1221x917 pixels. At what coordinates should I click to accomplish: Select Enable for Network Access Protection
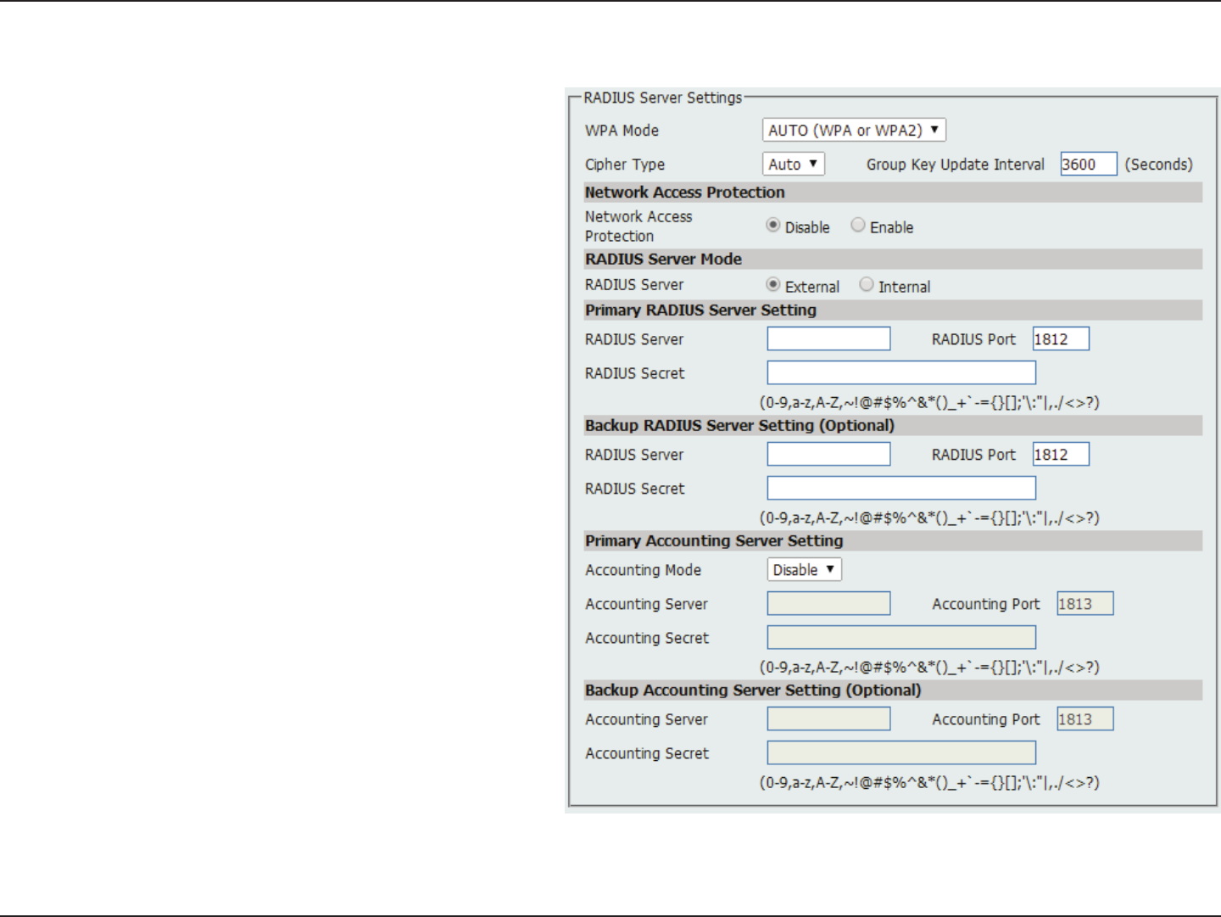click(x=858, y=226)
